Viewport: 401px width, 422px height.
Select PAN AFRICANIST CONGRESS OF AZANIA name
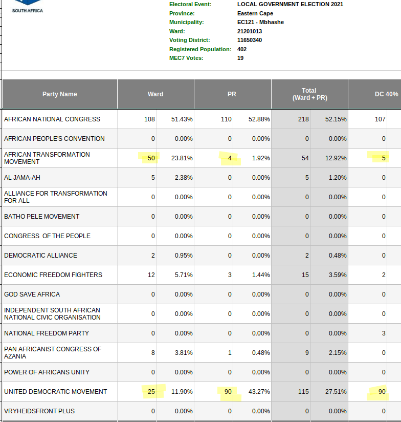(53, 352)
